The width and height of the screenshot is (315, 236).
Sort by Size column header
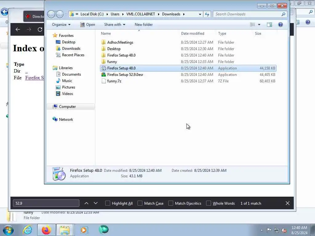pyautogui.click(x=258, y=33)
